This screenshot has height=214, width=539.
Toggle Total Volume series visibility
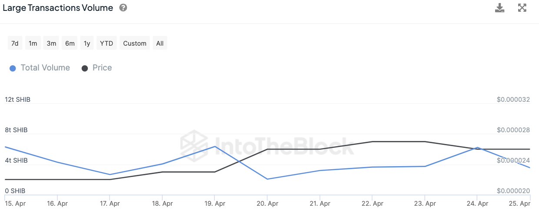point(45,68)
